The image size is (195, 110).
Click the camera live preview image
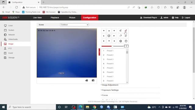point(67,53)
